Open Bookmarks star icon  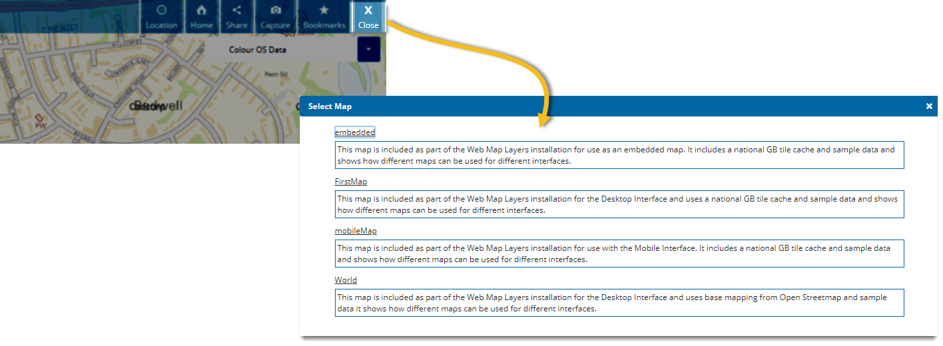[x=324, y=17]
